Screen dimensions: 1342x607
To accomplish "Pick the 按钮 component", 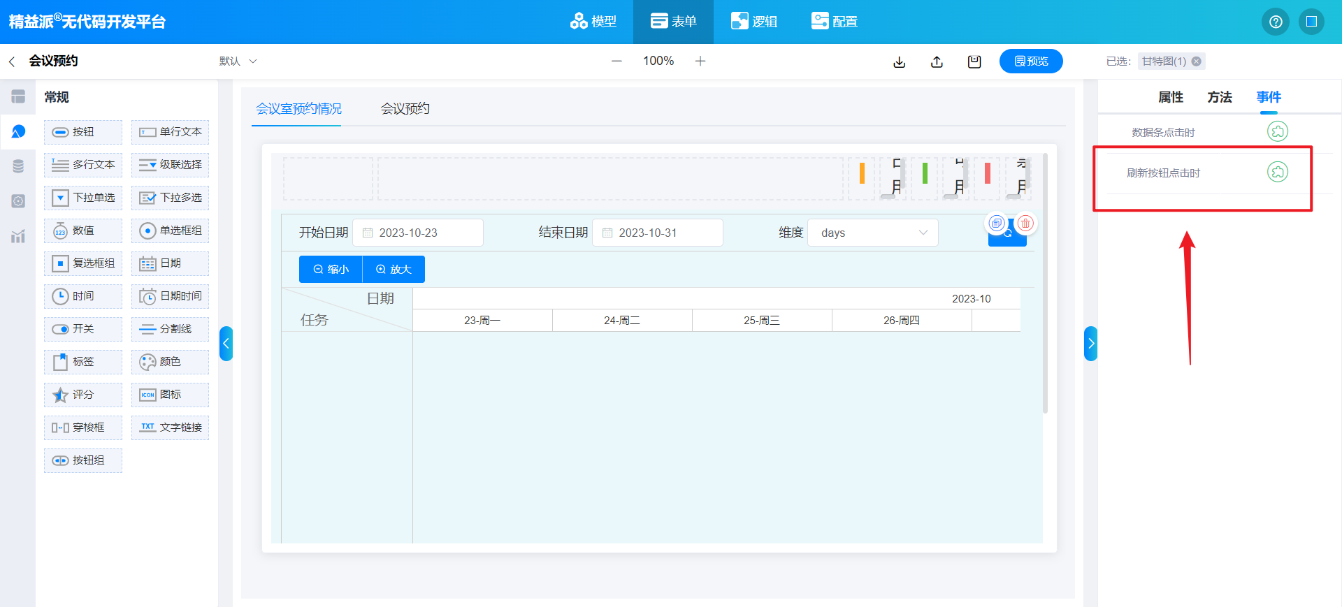I will click(x=83, y=132).
